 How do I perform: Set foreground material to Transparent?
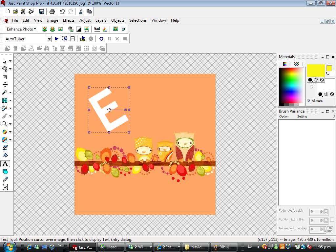tap(322, 80)
